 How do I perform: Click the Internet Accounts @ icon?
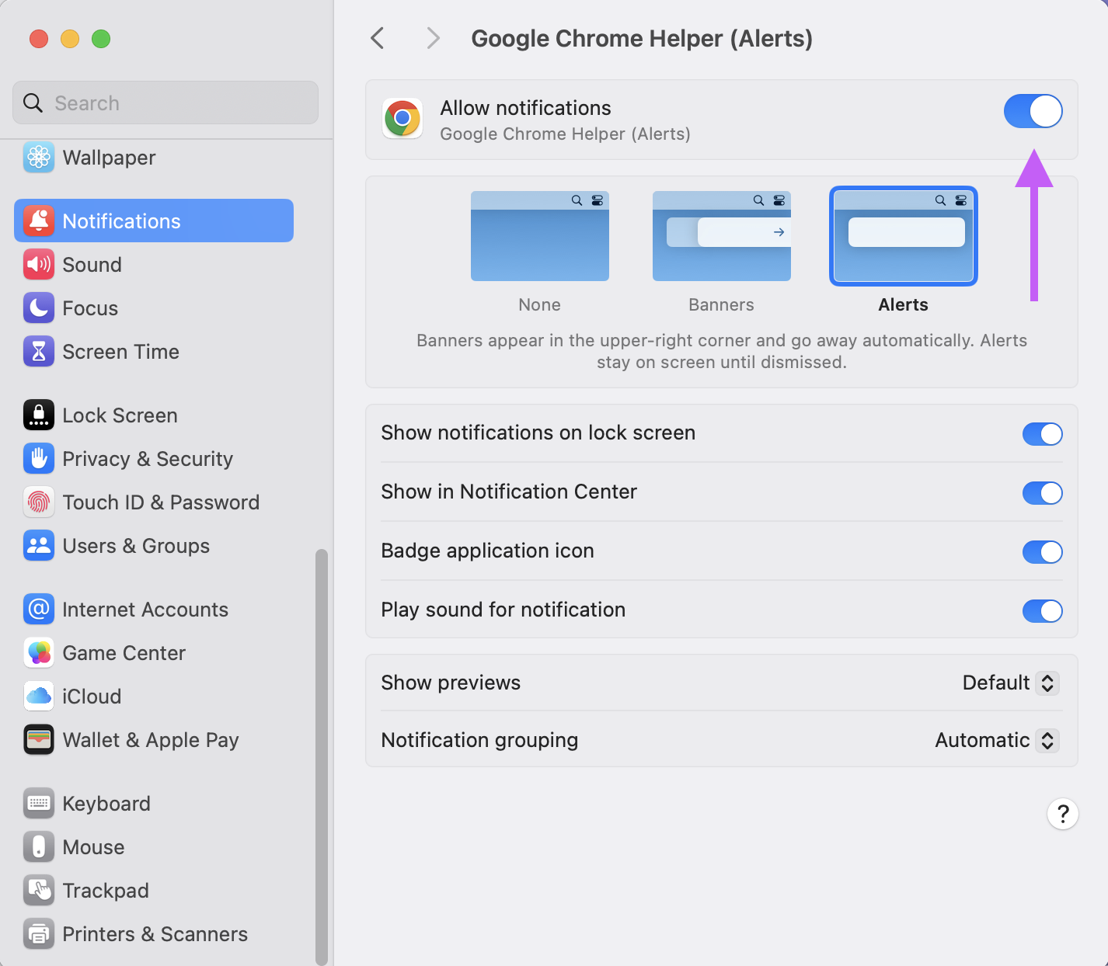pyautogui.click(x=39, y=609)
